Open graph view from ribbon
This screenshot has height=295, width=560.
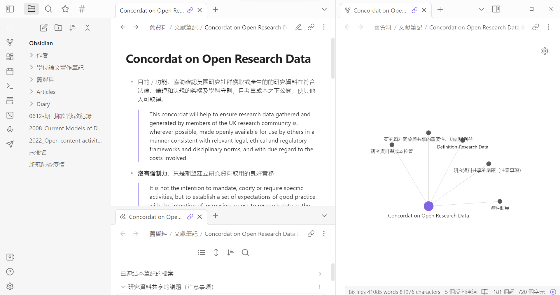(10, 42)
